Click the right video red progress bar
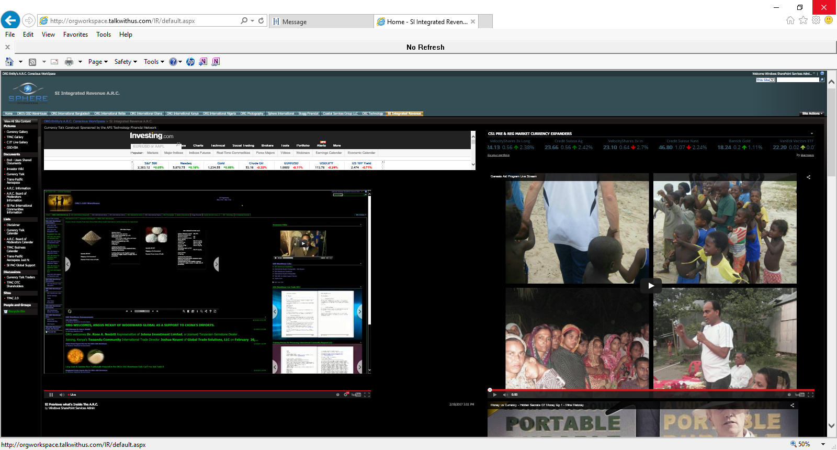The height and width of the screenshot is (450, 837). pyautogui.click(x=651, y=390)
